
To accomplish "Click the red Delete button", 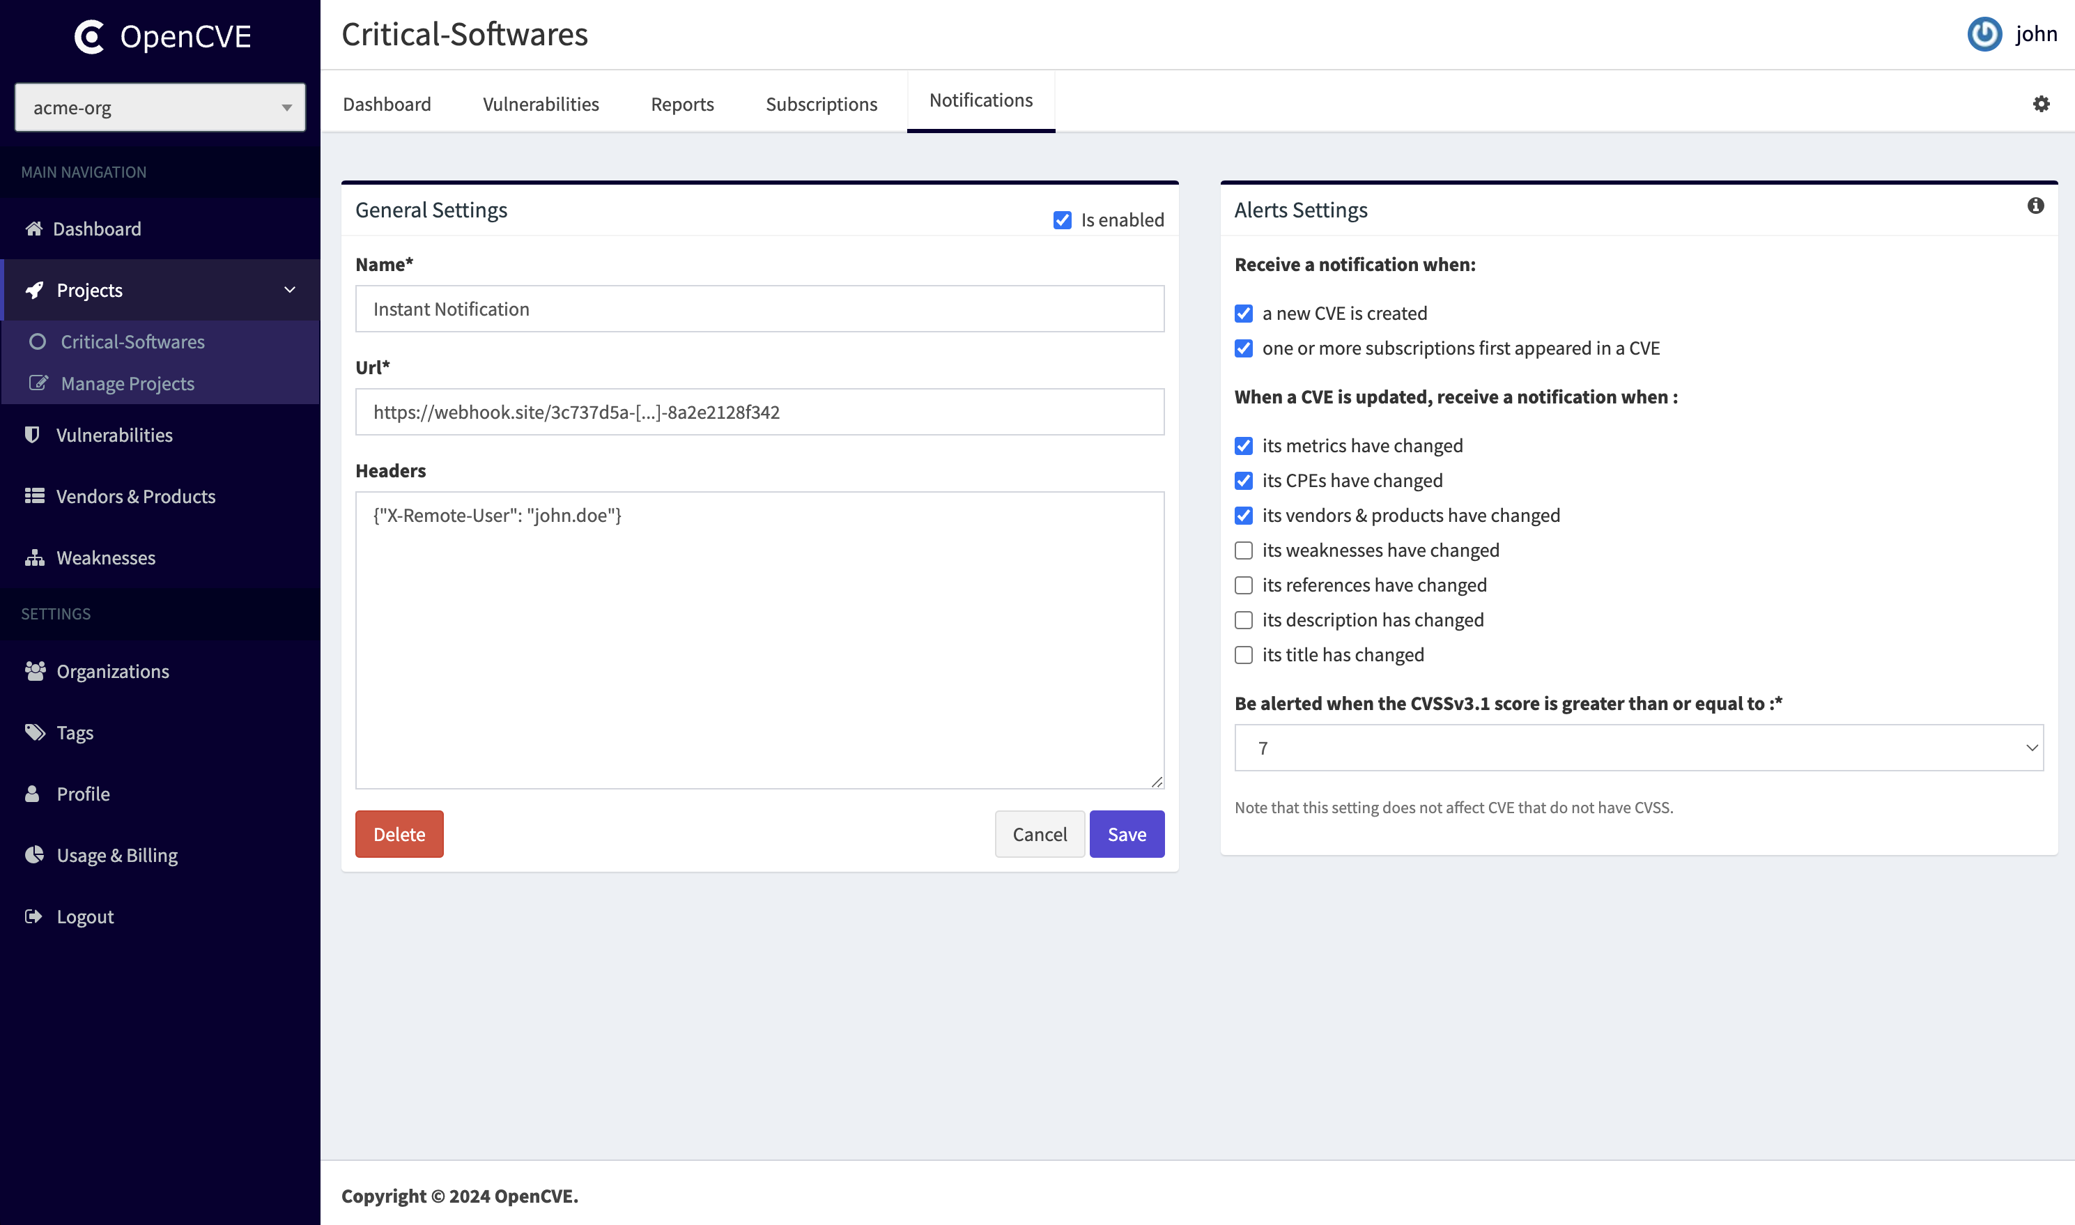I will [399, 833].
